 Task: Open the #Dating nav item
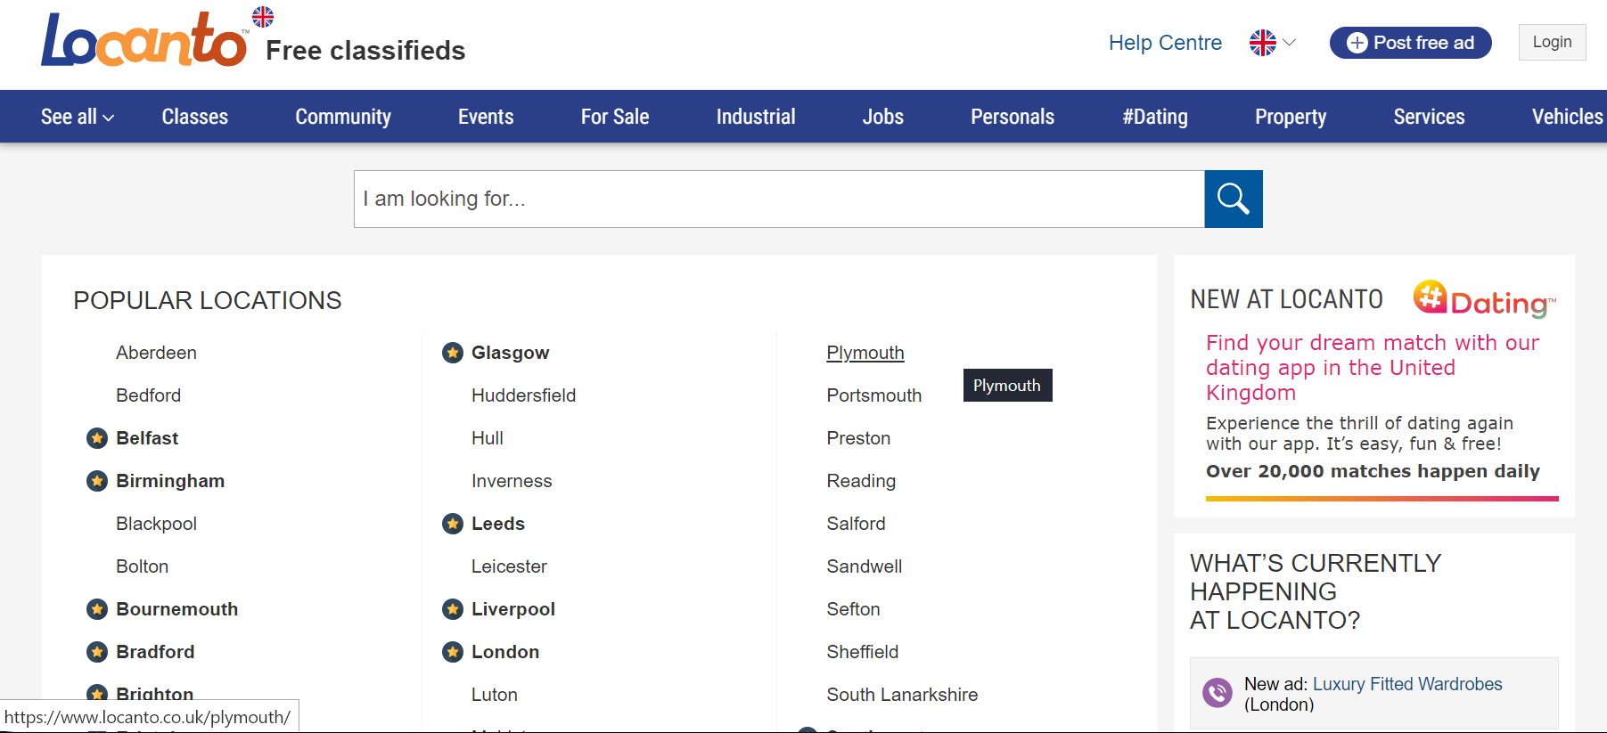click(1155, 117)
